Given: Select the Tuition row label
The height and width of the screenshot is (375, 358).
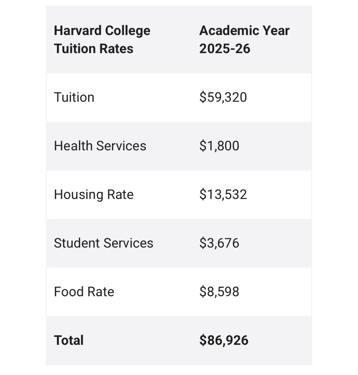Looking at the screenshot, I should pos(74,97).
